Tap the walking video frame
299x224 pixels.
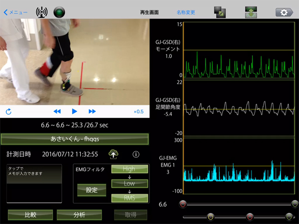coord(75,62)
